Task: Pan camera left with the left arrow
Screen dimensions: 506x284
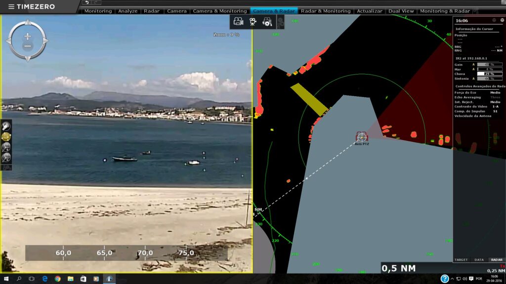Action: (x=8, y=41)
